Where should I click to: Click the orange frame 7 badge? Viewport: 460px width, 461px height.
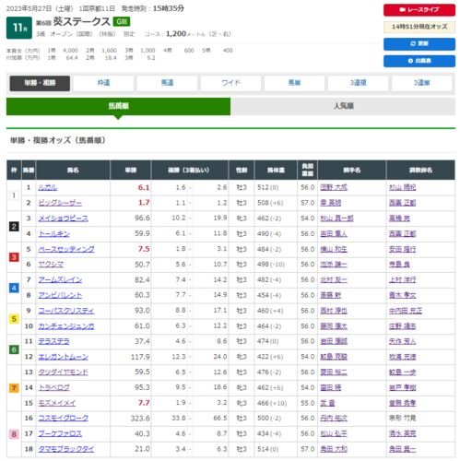[x=14, y=388]
